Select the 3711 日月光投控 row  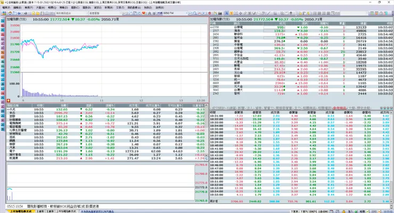[301, 59]
